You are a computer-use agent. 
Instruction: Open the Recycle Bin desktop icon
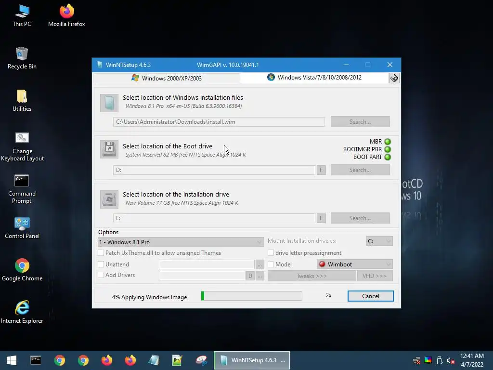point(22,58)
